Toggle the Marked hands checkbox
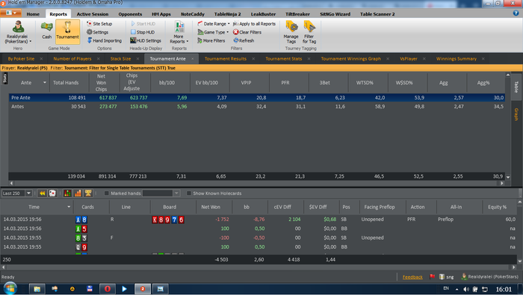Viewport: 523px width, 295px height. (x=107, y=193)
